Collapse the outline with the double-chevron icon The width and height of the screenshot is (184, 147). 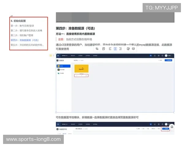pos(12,16)
